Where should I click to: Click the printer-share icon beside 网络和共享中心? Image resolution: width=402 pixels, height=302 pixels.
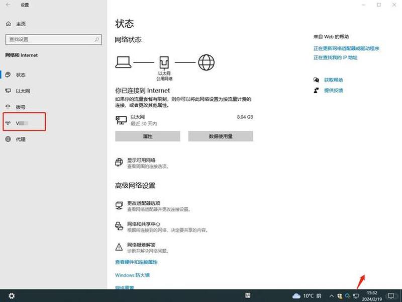tap(119, 226)
